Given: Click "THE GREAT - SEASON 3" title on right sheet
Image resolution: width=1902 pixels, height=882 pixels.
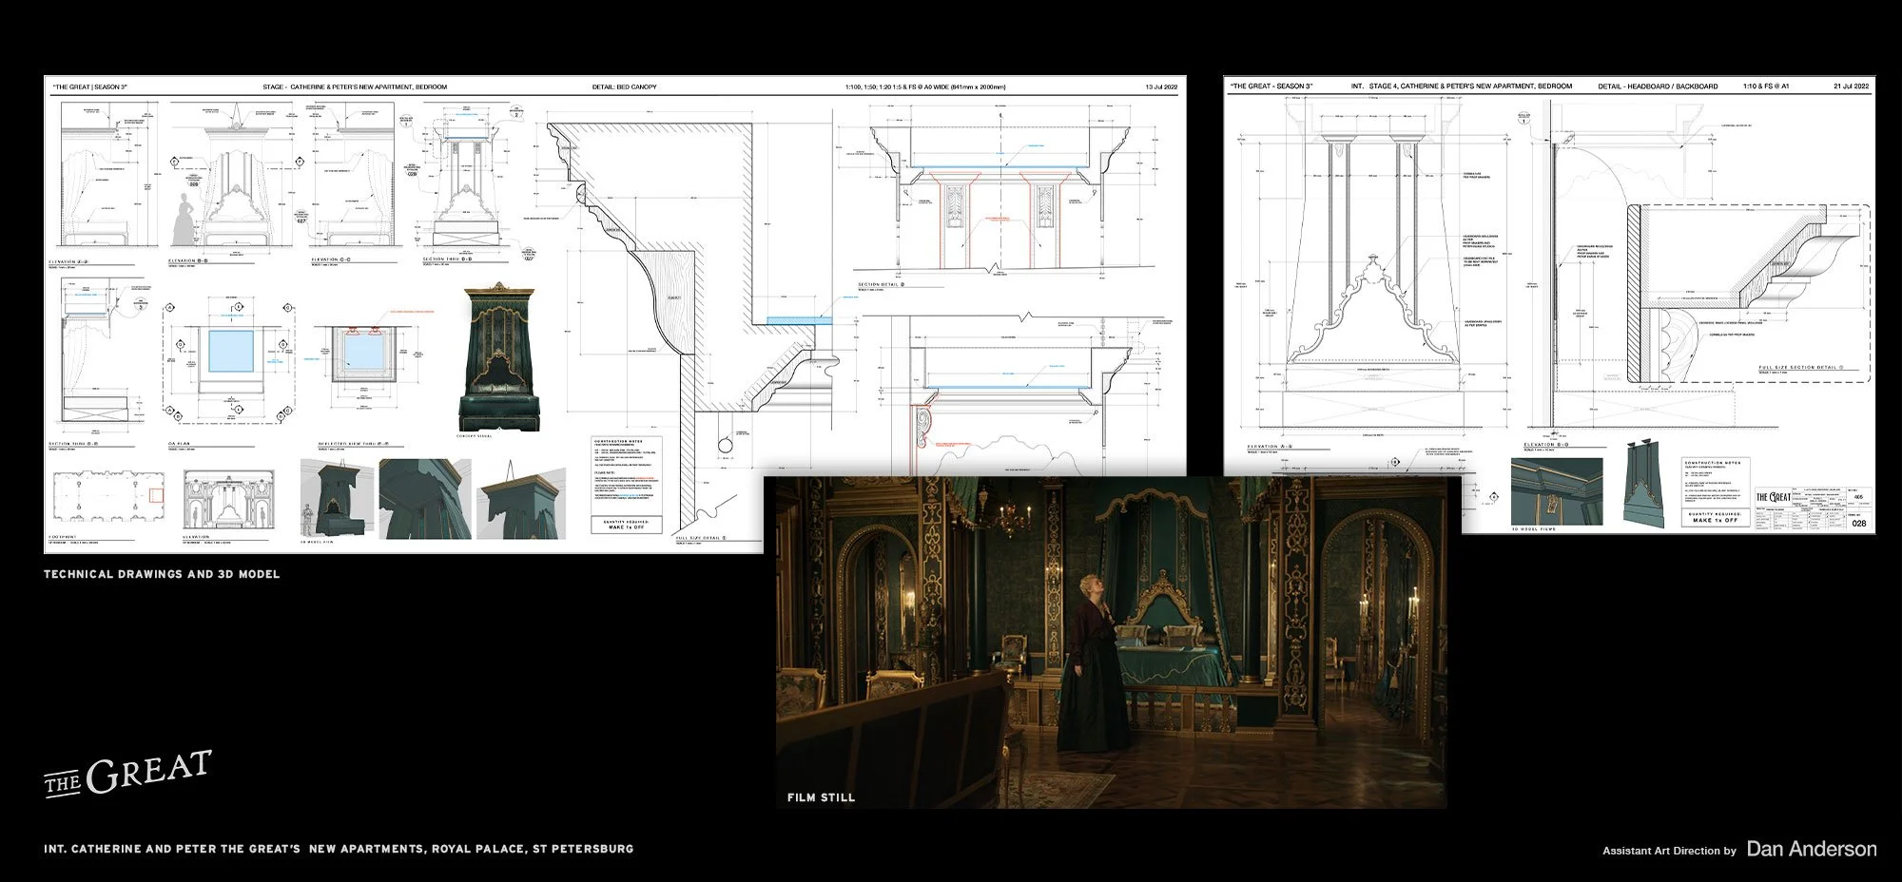Looking at the screenshot, I should [1271, 86].
